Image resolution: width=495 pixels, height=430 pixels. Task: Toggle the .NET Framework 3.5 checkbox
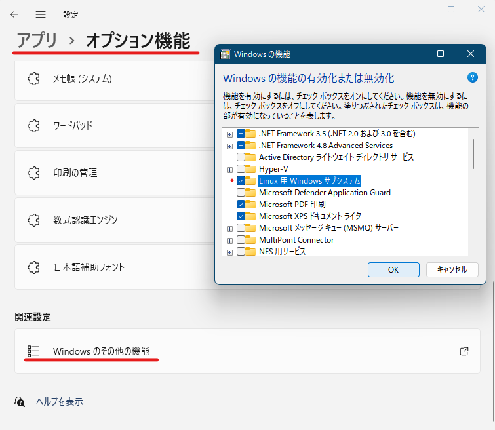point(241,134)
